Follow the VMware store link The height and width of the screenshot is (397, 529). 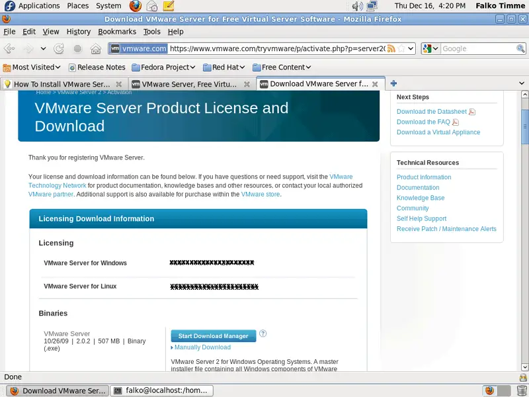[261, 195]
